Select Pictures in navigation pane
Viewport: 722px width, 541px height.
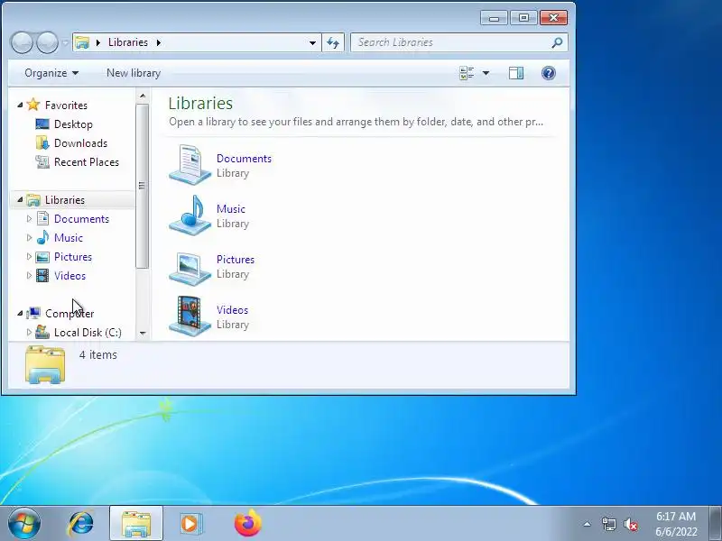point(73,257)
